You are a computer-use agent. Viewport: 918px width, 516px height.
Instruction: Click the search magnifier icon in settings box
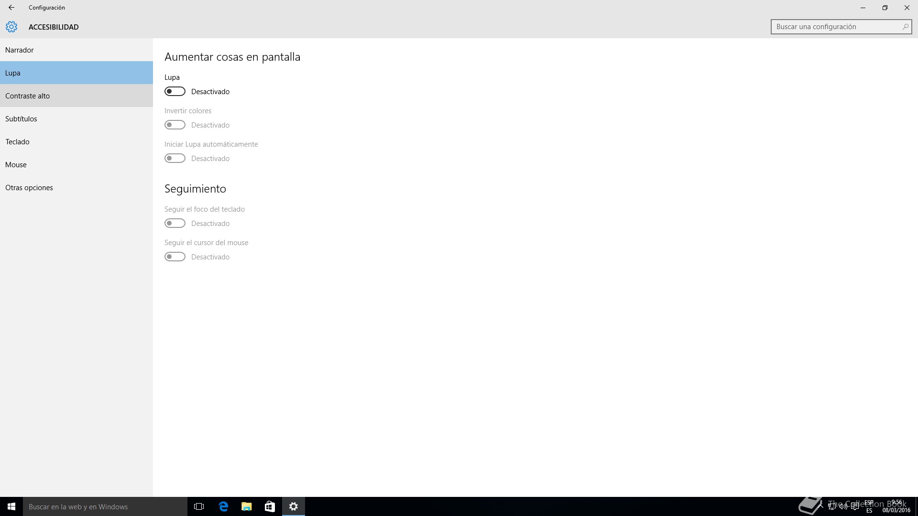point(905,27)
